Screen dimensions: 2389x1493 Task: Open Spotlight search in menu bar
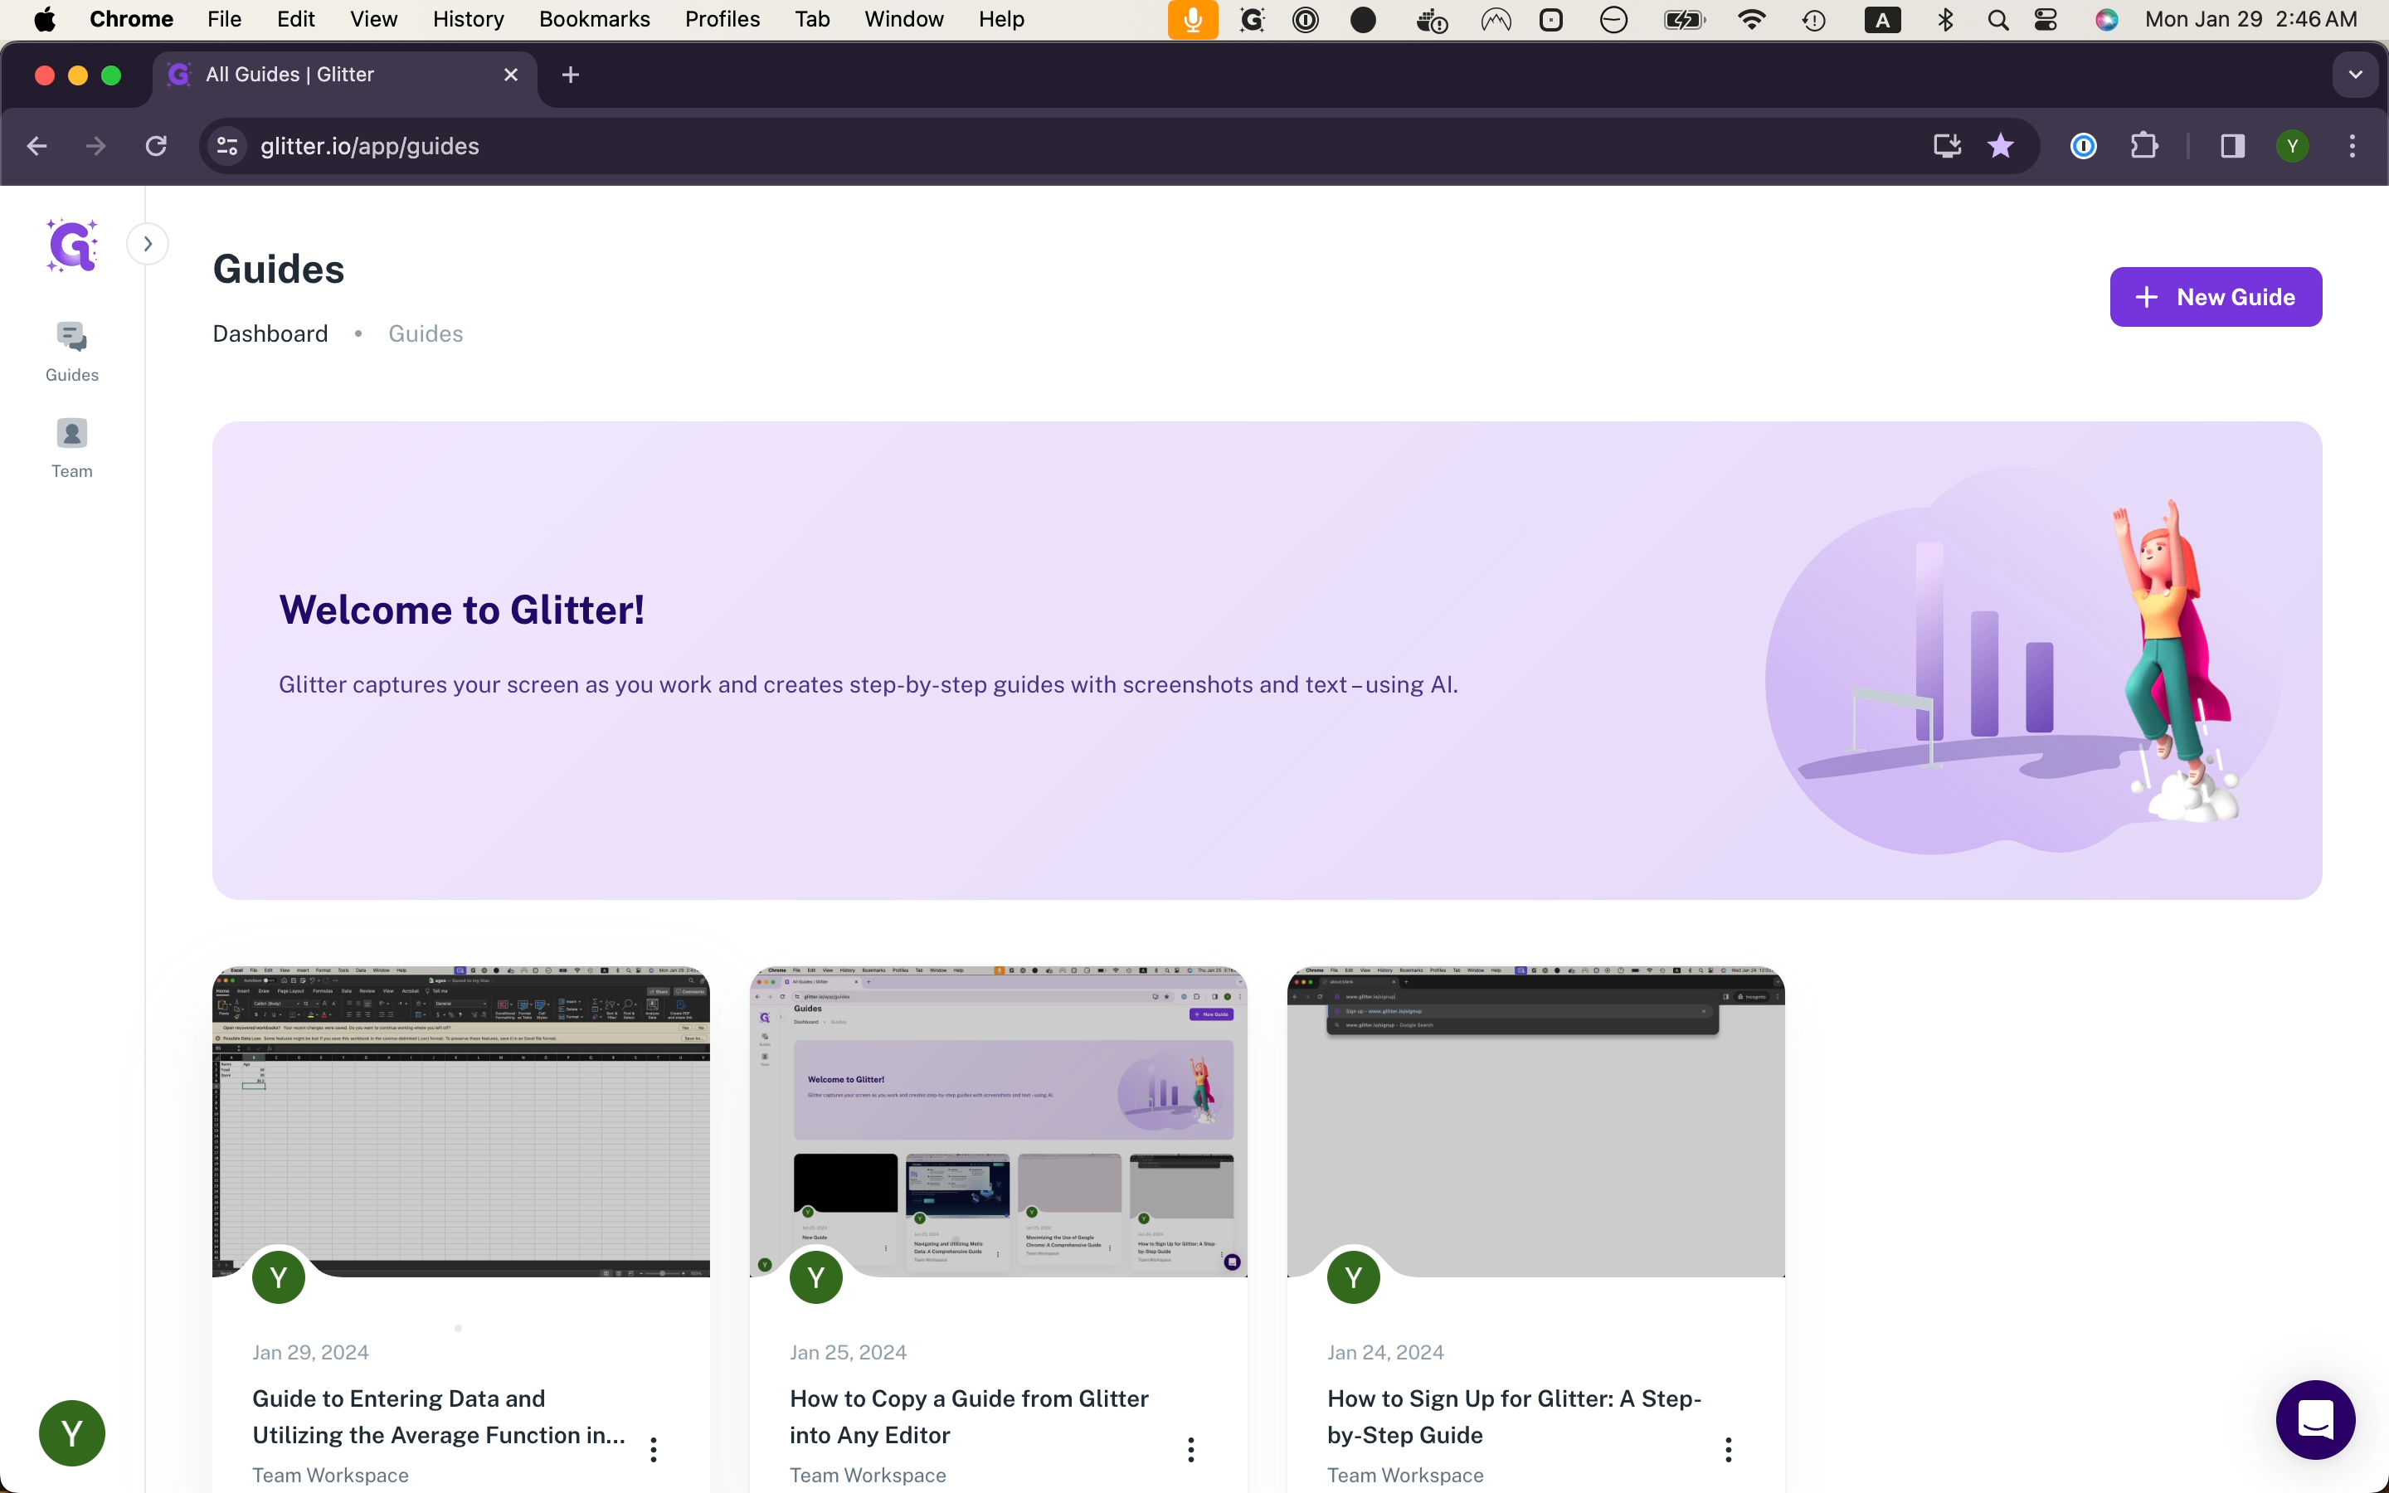pos(1998,19)
